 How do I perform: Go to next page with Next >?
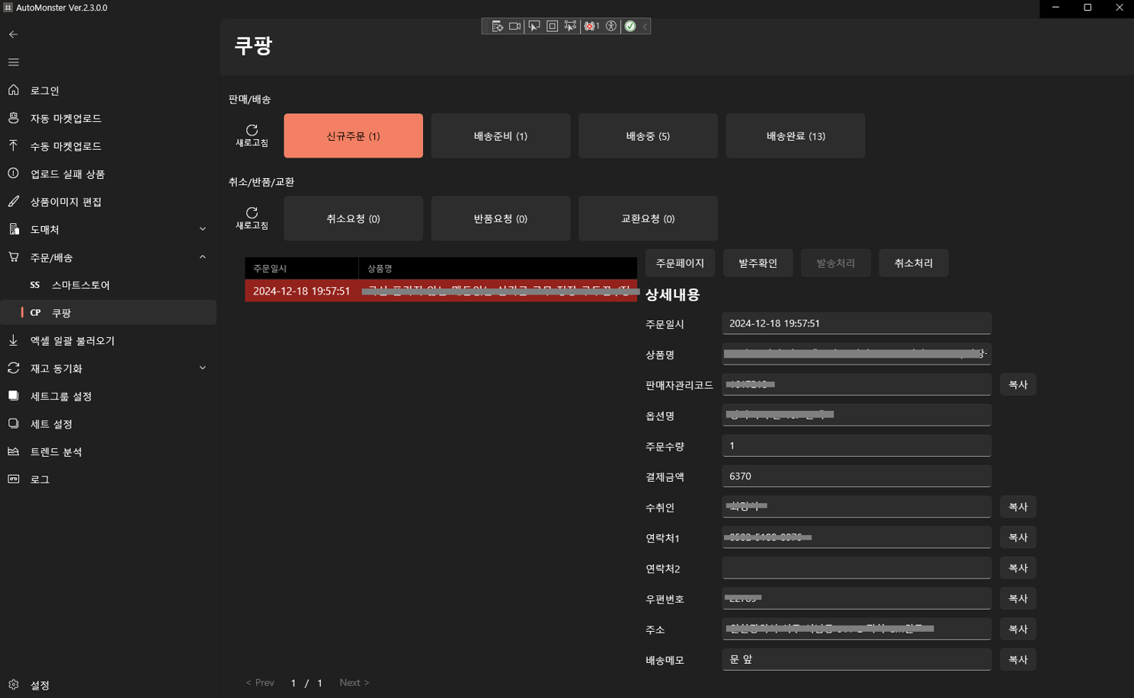(x=354, y=683)
